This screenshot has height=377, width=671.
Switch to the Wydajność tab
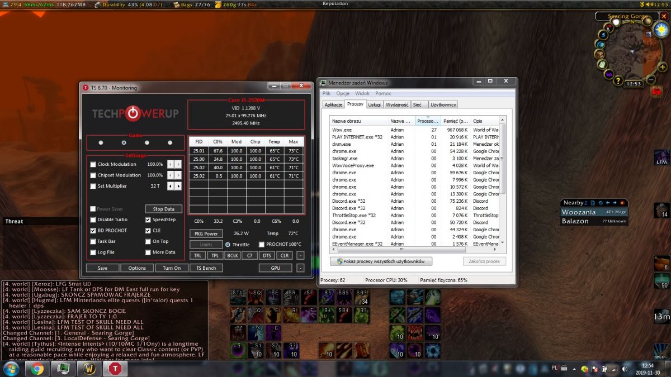397,104
